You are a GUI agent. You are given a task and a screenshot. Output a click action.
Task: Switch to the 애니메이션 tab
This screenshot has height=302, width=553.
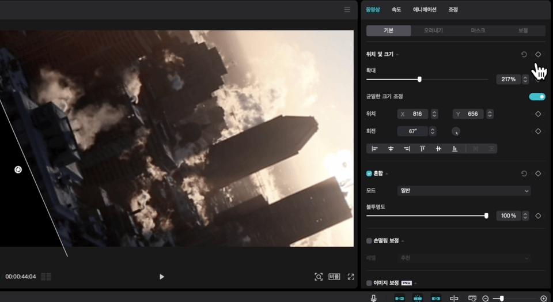click(425, 10)
